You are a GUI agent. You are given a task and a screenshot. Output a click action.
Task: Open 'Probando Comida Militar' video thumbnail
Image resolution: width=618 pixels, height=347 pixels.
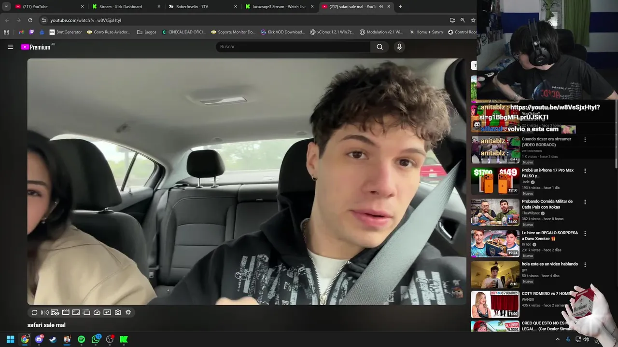coord(495,212)
